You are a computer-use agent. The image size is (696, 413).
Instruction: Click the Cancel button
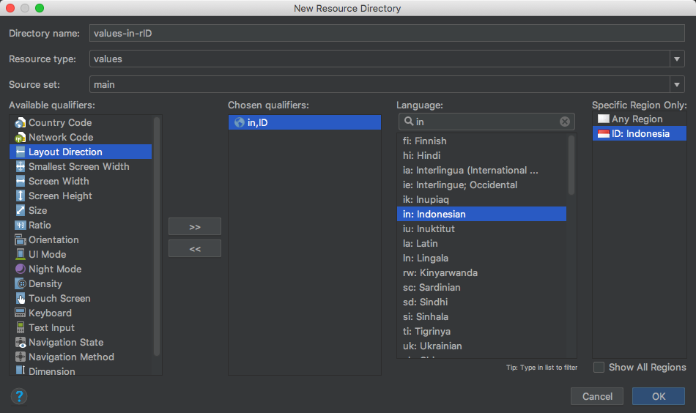(597, 396)
